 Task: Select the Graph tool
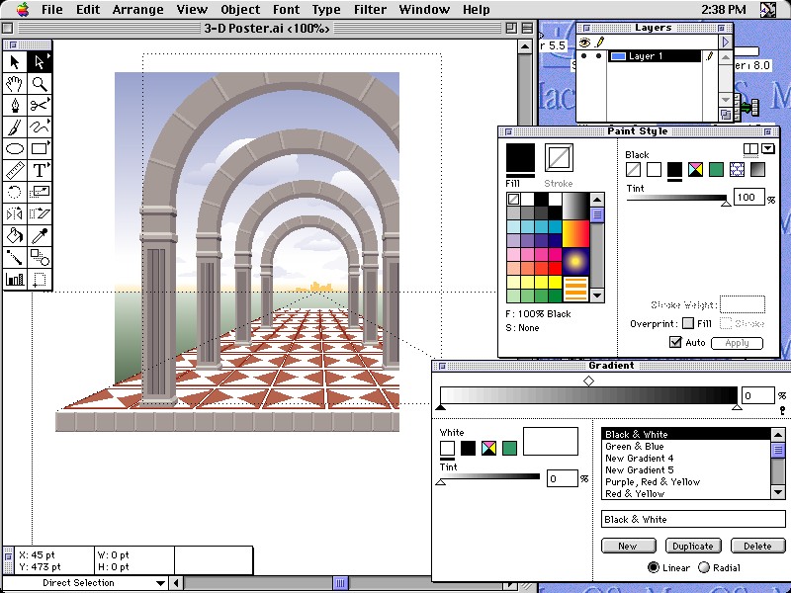15,279
